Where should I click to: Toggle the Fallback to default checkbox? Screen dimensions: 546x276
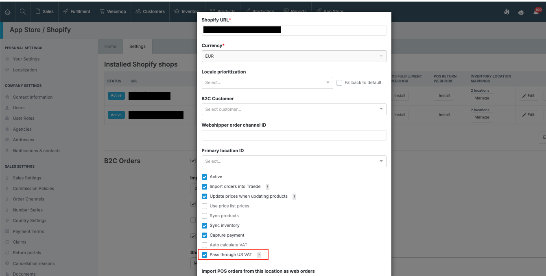(339, 83)
